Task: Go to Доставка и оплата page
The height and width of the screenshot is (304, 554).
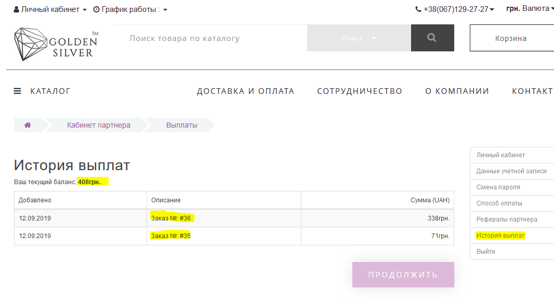Action: coord(245,91)
